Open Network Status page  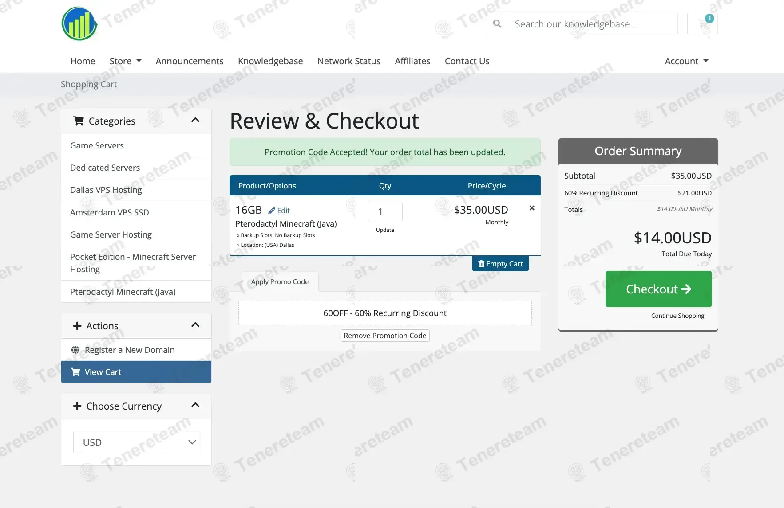(x=349, y=61)
